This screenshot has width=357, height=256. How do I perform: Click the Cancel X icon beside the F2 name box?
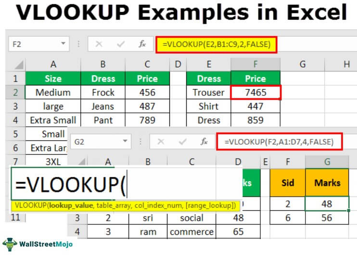[x=99, y=44]
